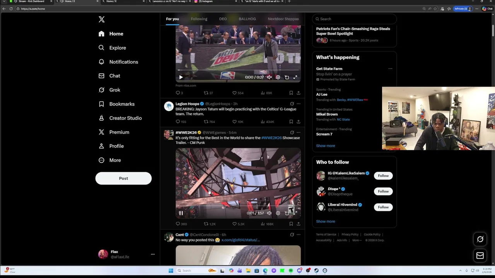Click Show more under Who to follow
This screenshot has height=278, width=495.
click(326, 221)
